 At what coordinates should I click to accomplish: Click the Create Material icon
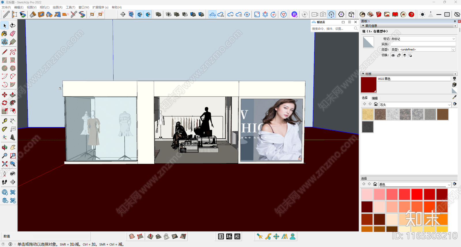pos(454,85)
